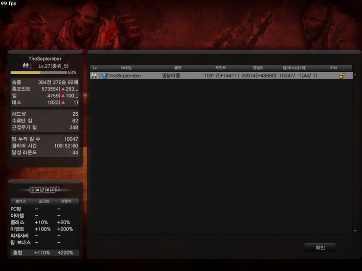Click the 수류탄 킬 count 62
This screenshot has width=362, height=271.
tap(75, 121)
